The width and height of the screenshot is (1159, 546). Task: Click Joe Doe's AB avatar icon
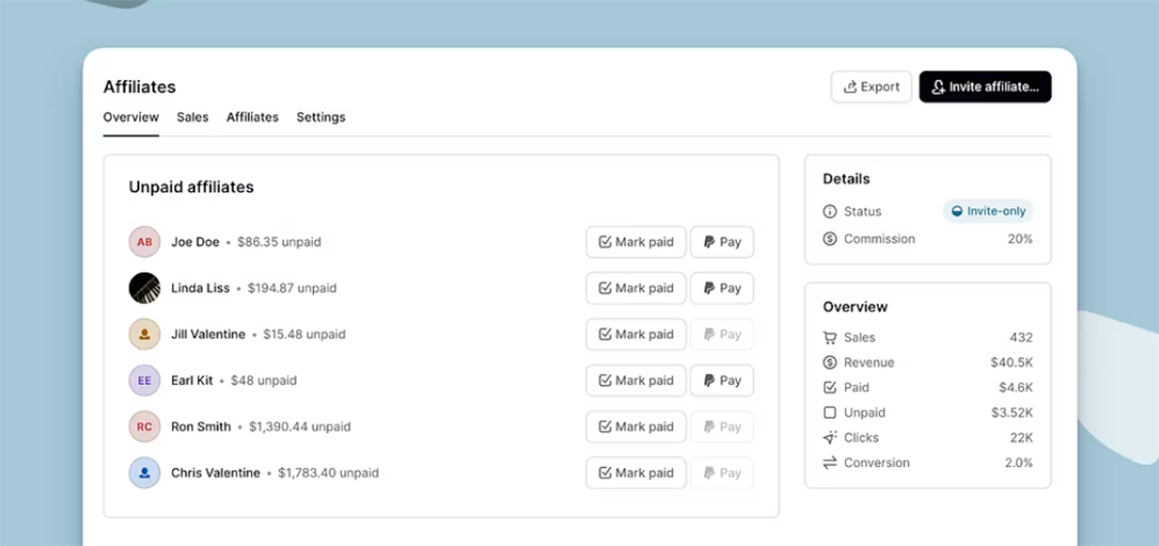tap(144, 242)
